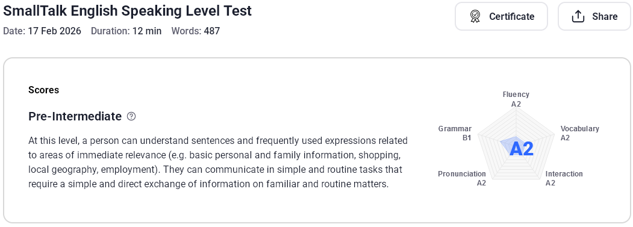Click the big A2 label in radar chart
This screenshot has width=633, height=227.
521,149
